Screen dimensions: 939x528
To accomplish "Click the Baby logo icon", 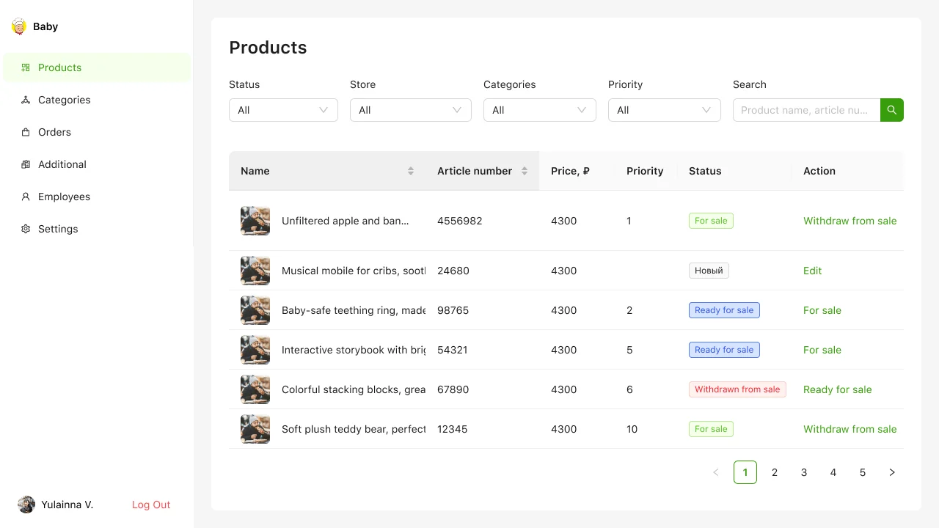I will point(19,26).
